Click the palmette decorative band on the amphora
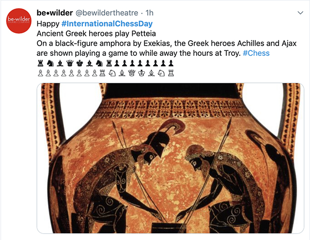Image resolution: width=310 pixels, height=240 pixels. pyautogui.click(x=170, y=109)
